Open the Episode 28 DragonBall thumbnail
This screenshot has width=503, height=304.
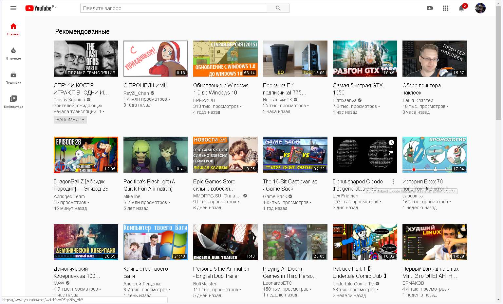pos(86,155)
